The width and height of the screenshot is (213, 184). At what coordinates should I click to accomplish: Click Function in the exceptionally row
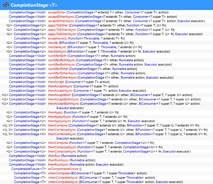[75, 38]
